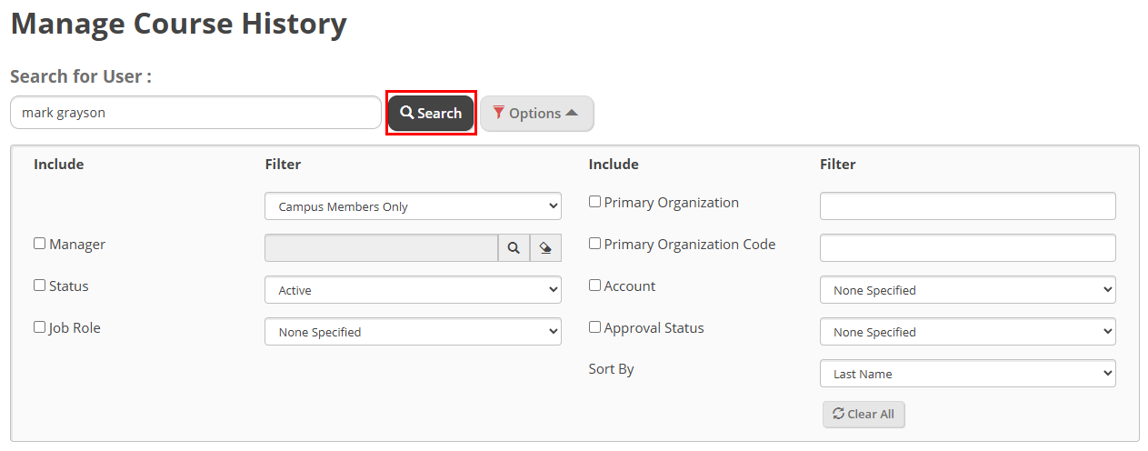Enable the Manager include checkbox

(40, 244)
